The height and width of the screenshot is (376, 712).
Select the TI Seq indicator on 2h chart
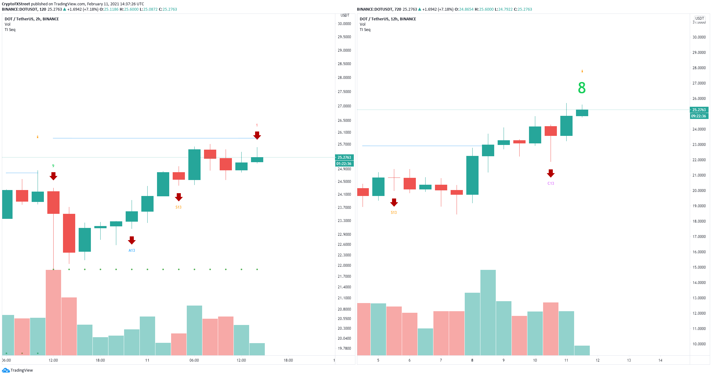point(10,30)
